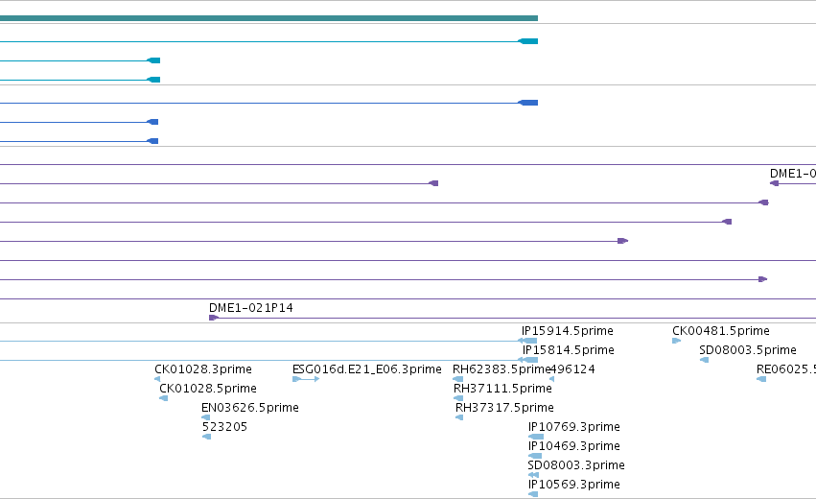The width and height of the screenshot is (816, 499).
Task: Select the exon block ending the long dark-blue transcript
Action: 528,103
